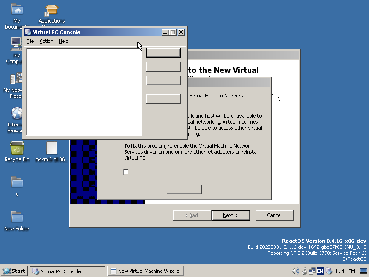Click the Next button in the wizard
The image size is (369, 277).
point(230,215)
